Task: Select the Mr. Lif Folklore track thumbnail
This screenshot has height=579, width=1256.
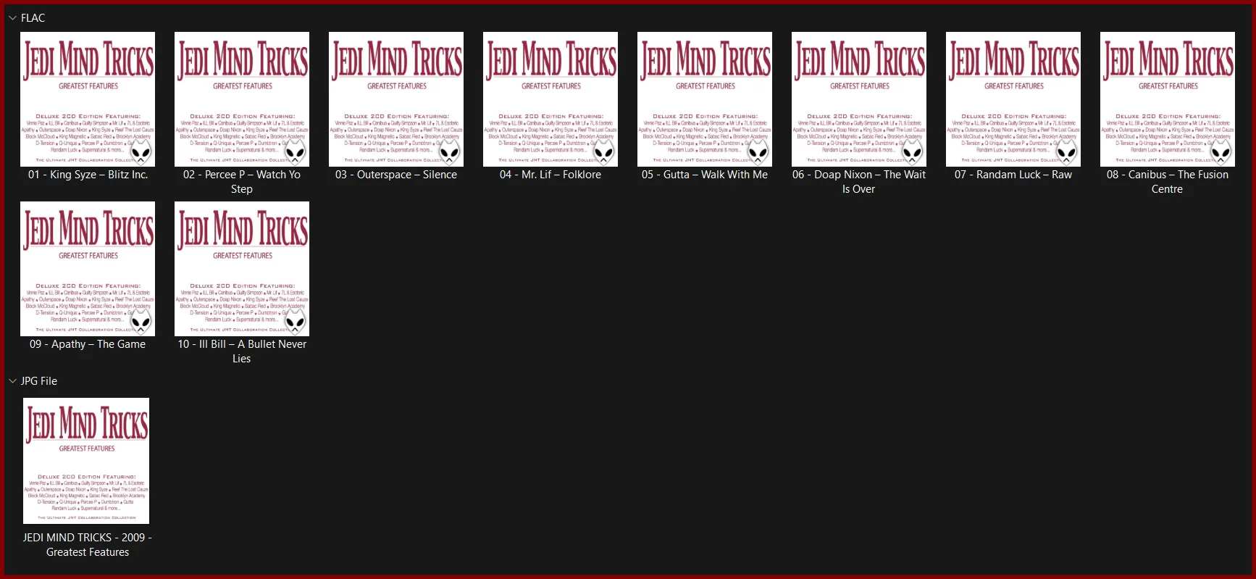Action: tap(550, 99)
